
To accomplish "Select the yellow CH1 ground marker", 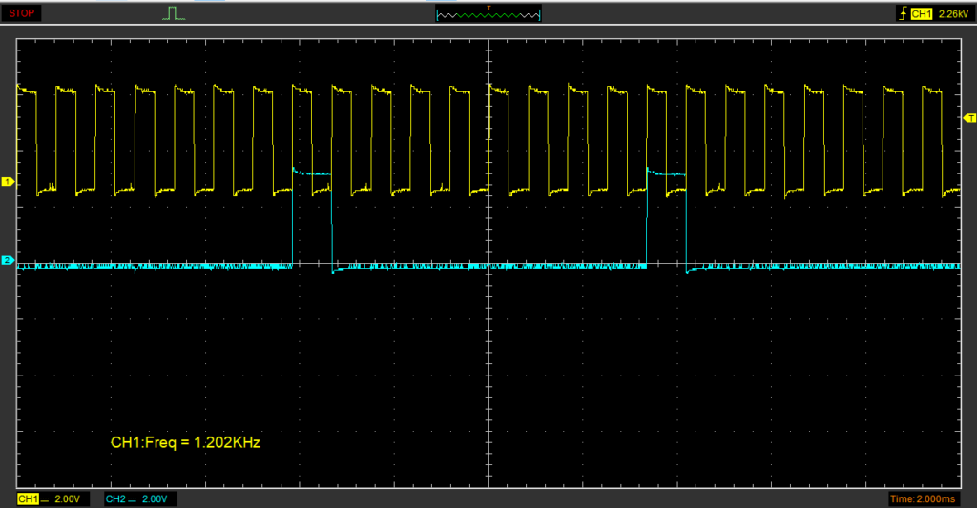I will pos(7,181).
